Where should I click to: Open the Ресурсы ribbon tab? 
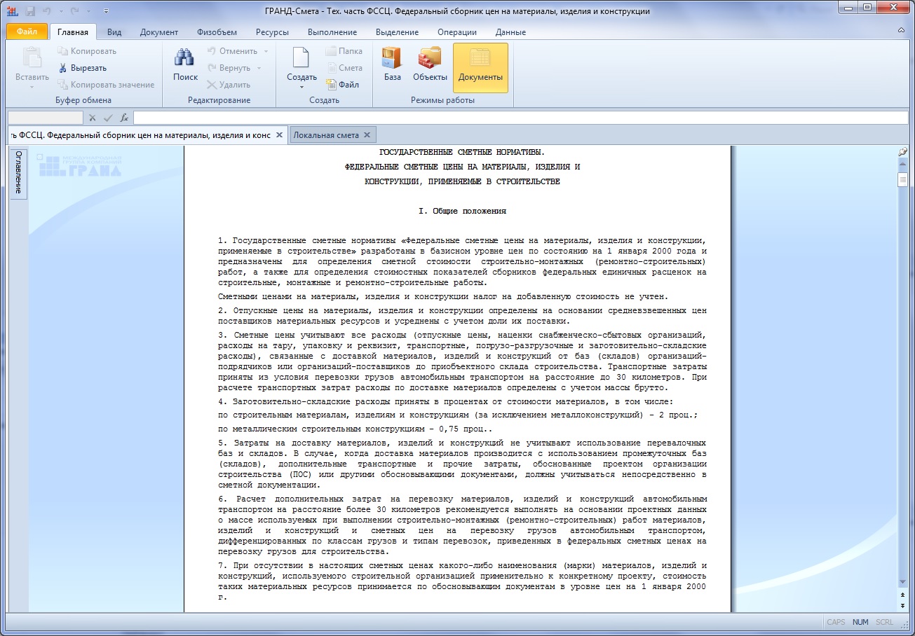click(x=271, y=32)
